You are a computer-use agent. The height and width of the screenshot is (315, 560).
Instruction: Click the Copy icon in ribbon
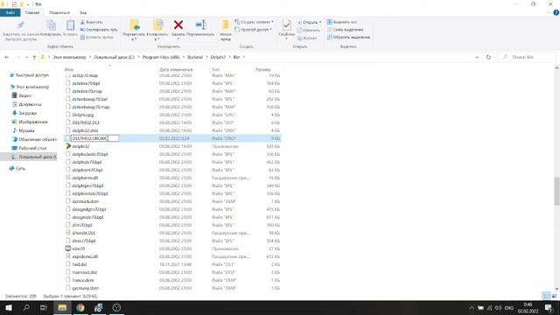pos(52,25)
